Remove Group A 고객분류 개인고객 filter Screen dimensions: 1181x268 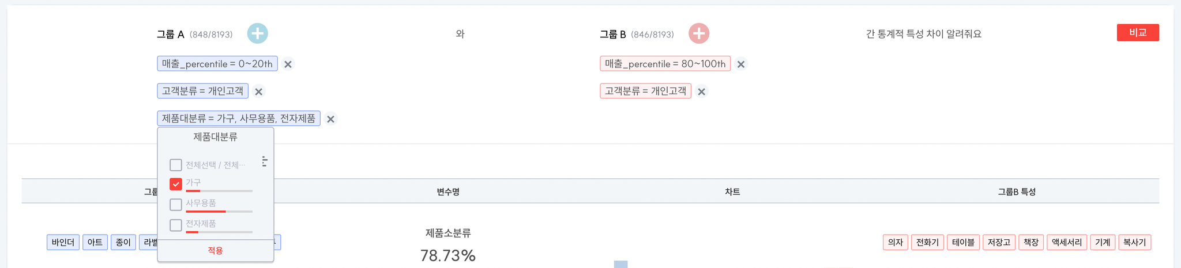[259, 91]
